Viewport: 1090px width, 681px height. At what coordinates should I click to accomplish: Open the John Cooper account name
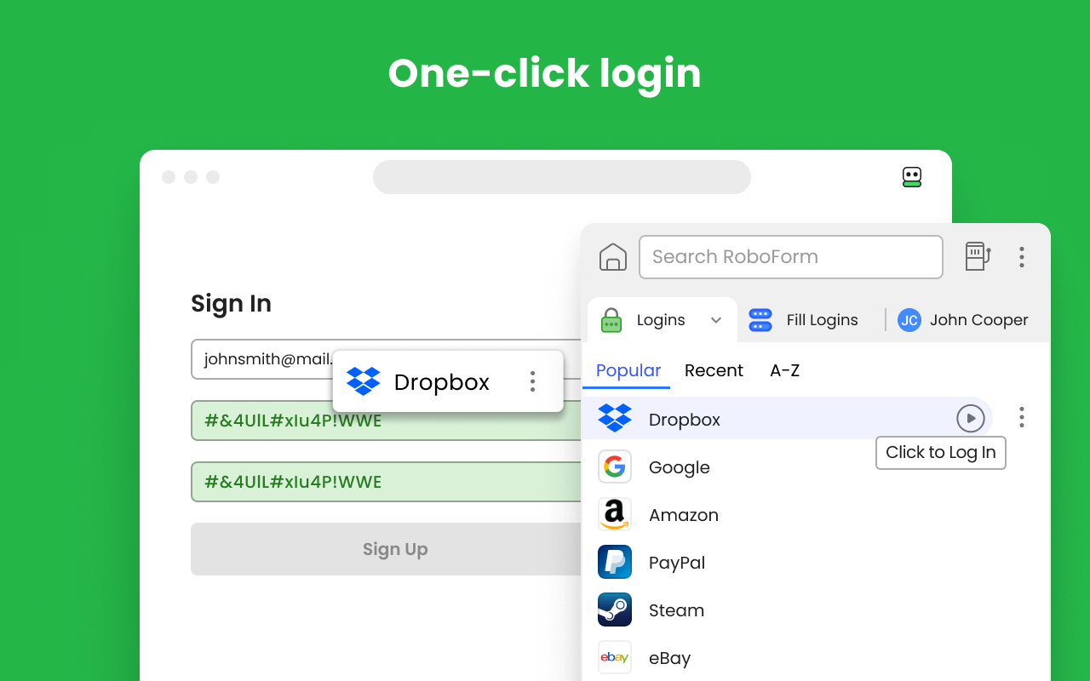coord(979,320)
